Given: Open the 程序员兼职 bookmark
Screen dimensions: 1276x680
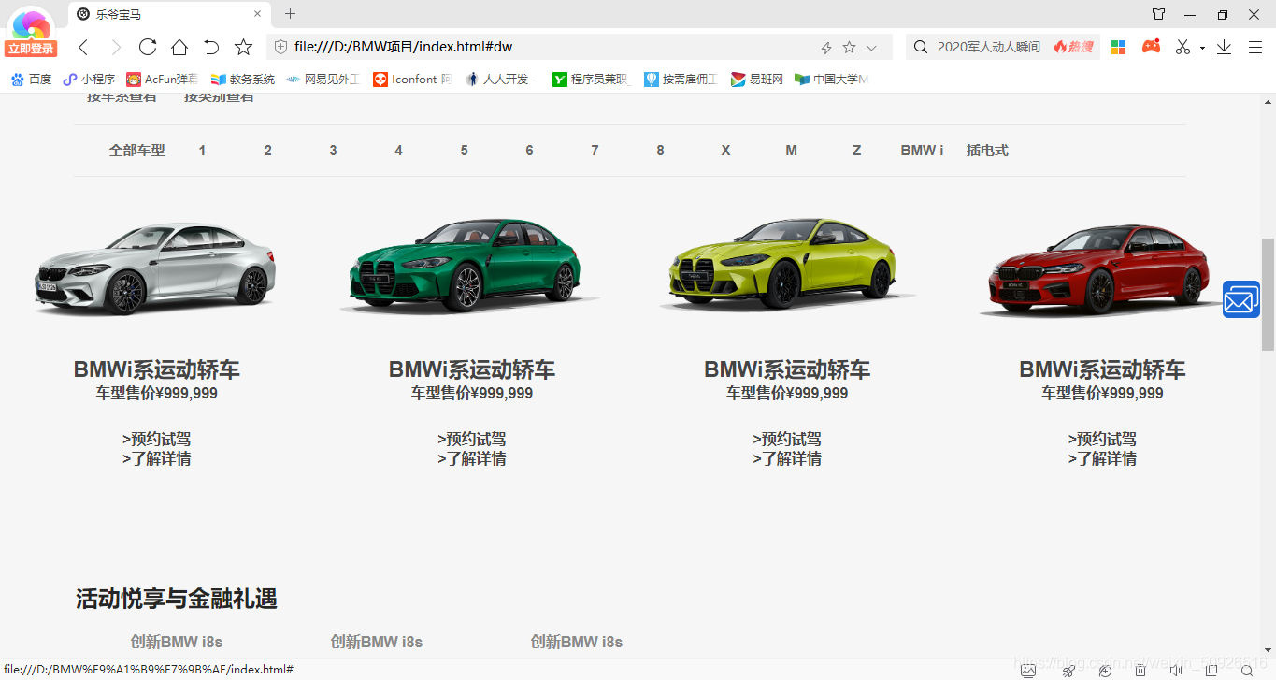Looking at the screenshot, I should coord(592,80).
